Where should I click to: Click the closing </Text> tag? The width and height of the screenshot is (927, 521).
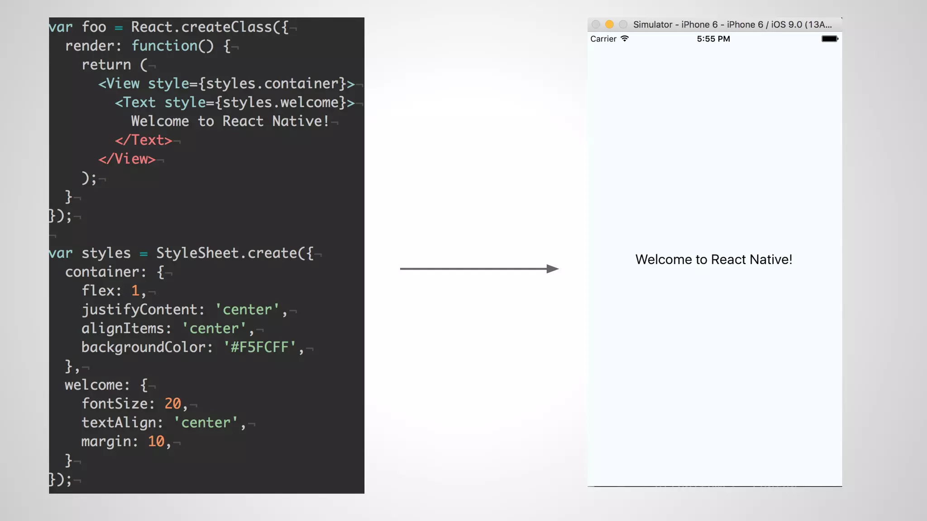coord(143,140)
